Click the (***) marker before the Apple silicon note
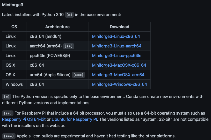Image resolution: width=211 pixels, height=140 pixels. point(9,136)
